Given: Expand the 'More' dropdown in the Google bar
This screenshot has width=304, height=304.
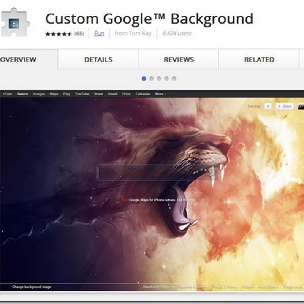Looking at the screenshot, I should coord(160,94).
